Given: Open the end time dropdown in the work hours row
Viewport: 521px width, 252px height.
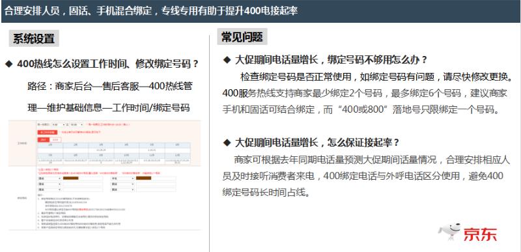Looking at the screenshot, I should pos(76,124).
